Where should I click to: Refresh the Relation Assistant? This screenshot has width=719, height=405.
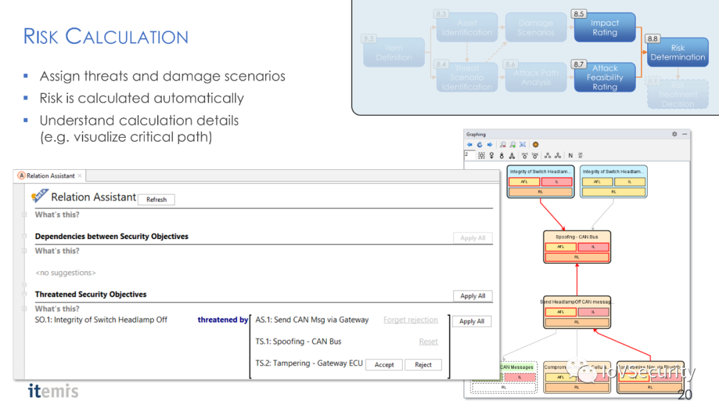[x=156, y=200]
